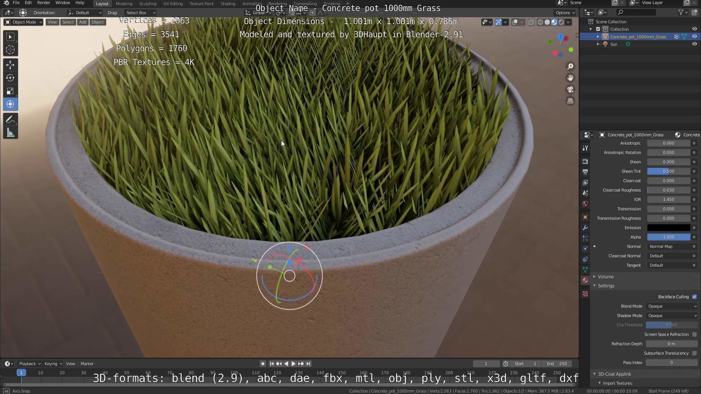Screen dimensions: 701x394
Task: Select the Select Box tool
Action: click(x=10, y=37)
